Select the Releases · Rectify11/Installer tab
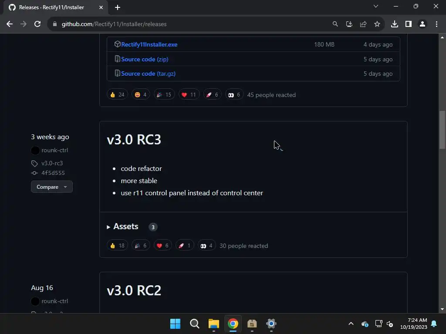Screen dimensions: 446x334 click(51, 7)
